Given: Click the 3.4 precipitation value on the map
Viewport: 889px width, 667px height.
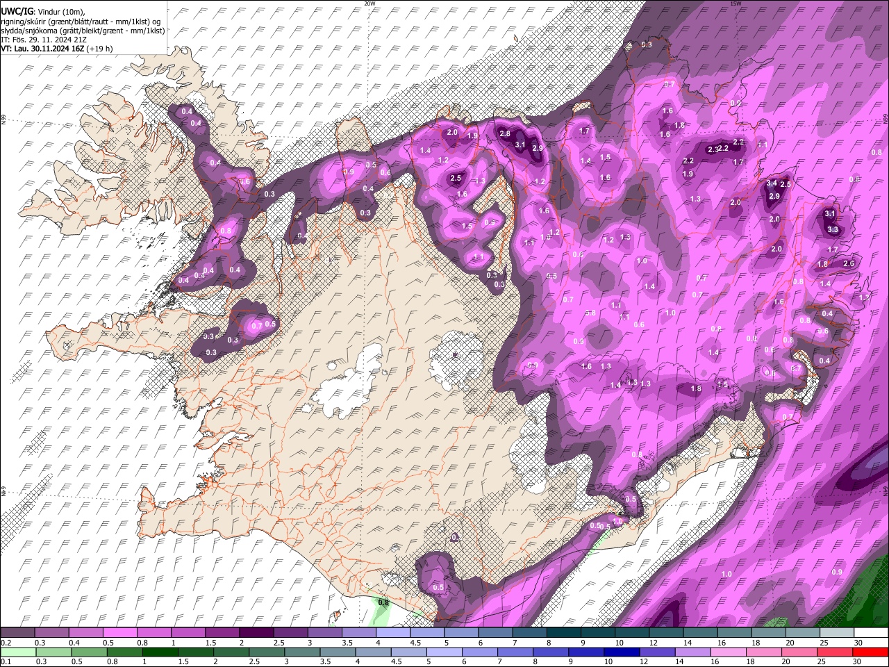Looking at the screenshot, I should tap(772, 183).
